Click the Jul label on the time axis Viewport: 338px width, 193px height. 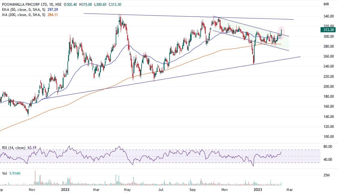[x=161, y=190]
